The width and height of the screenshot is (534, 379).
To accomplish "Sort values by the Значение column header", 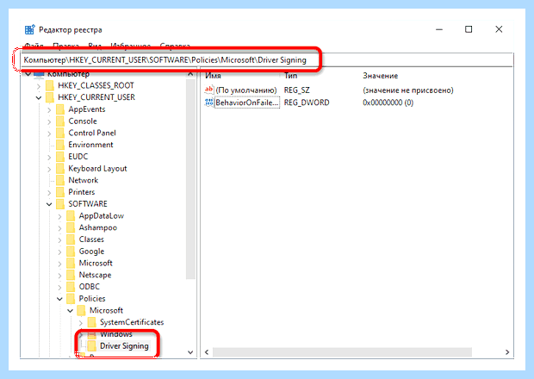I will click(380, 76).
